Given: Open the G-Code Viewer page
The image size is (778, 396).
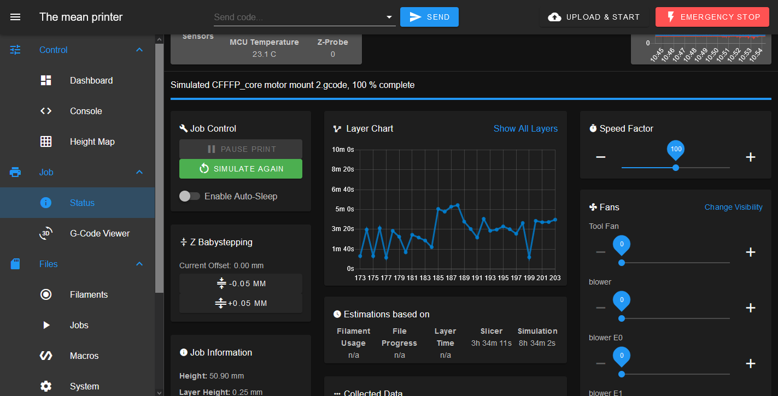Looking at the screenshot, I should tap(78, 233).
